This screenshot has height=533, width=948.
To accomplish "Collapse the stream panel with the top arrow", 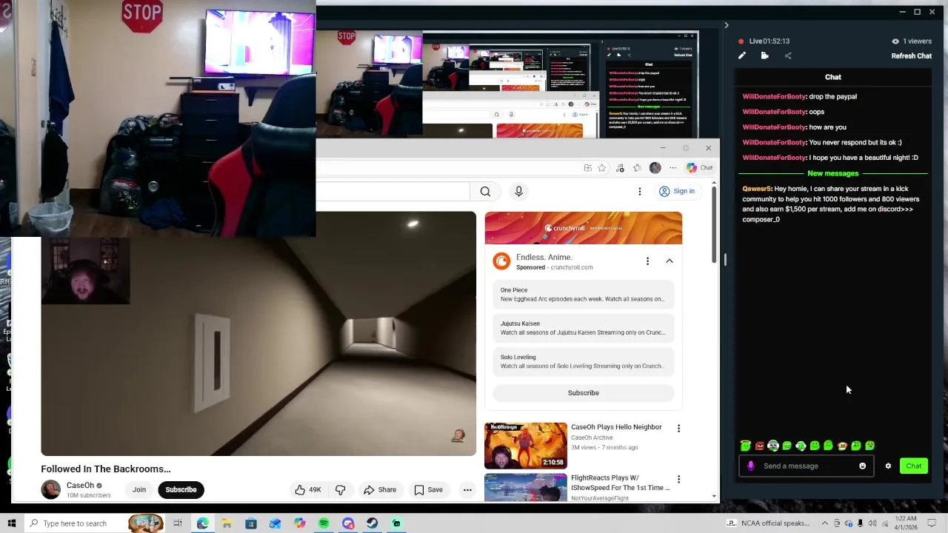I will (726, 25).
